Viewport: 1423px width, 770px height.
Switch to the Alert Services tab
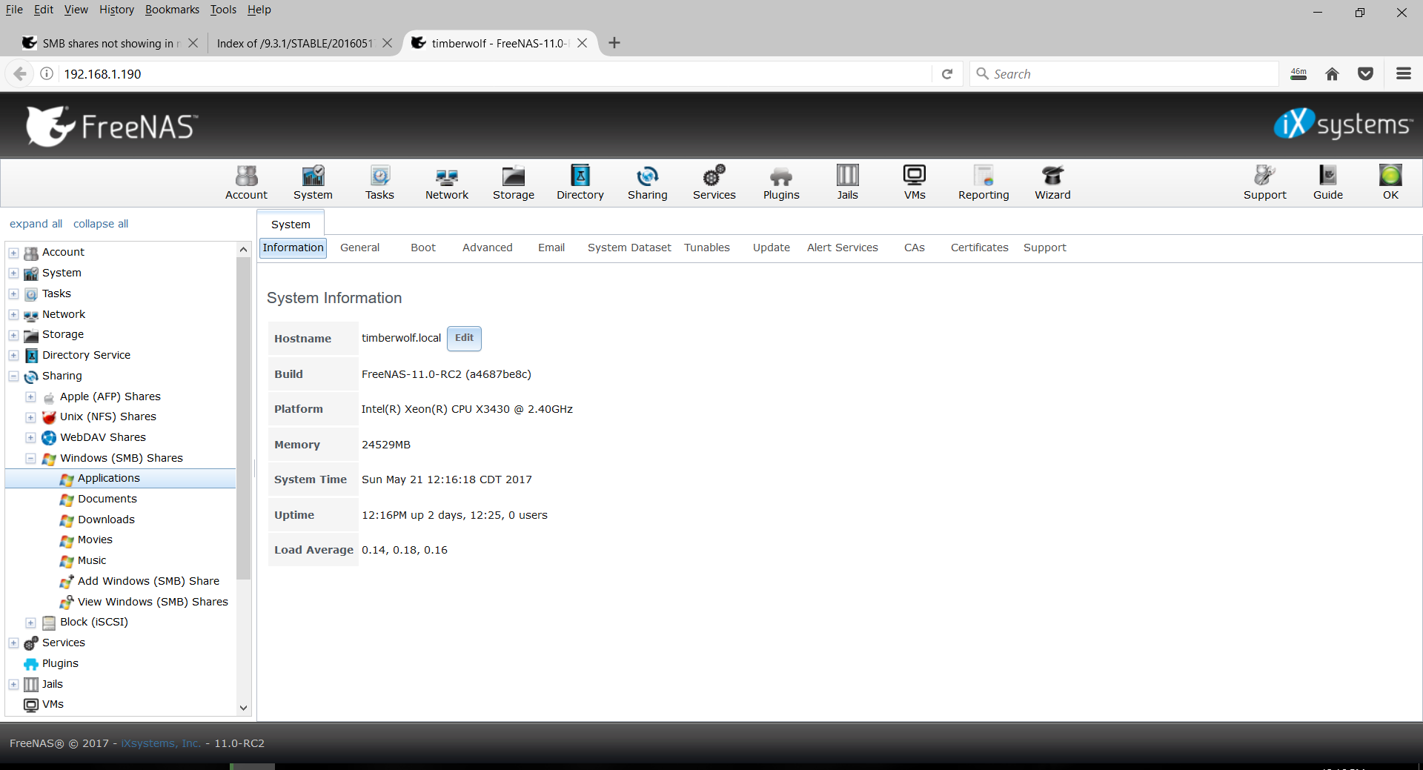point(843,248)
